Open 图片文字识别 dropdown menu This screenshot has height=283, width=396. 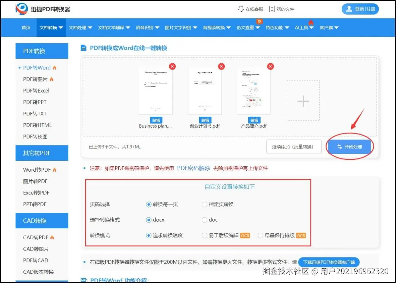[181, 27]
